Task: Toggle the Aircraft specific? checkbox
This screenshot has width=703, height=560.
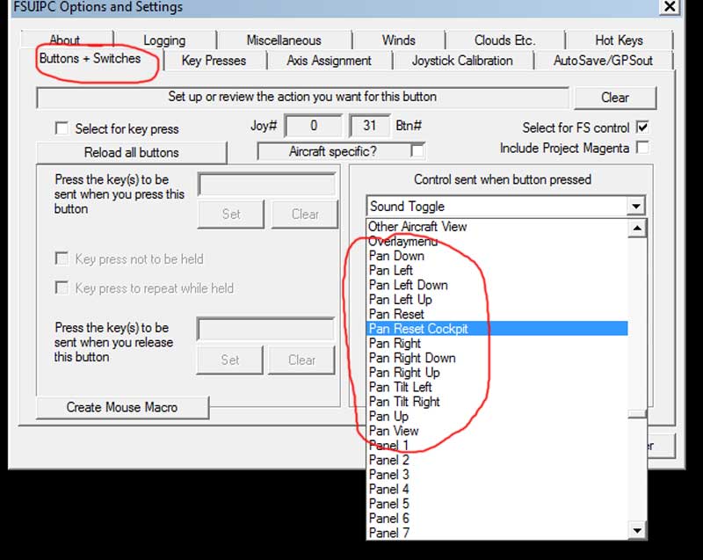Action: [417, 150]
